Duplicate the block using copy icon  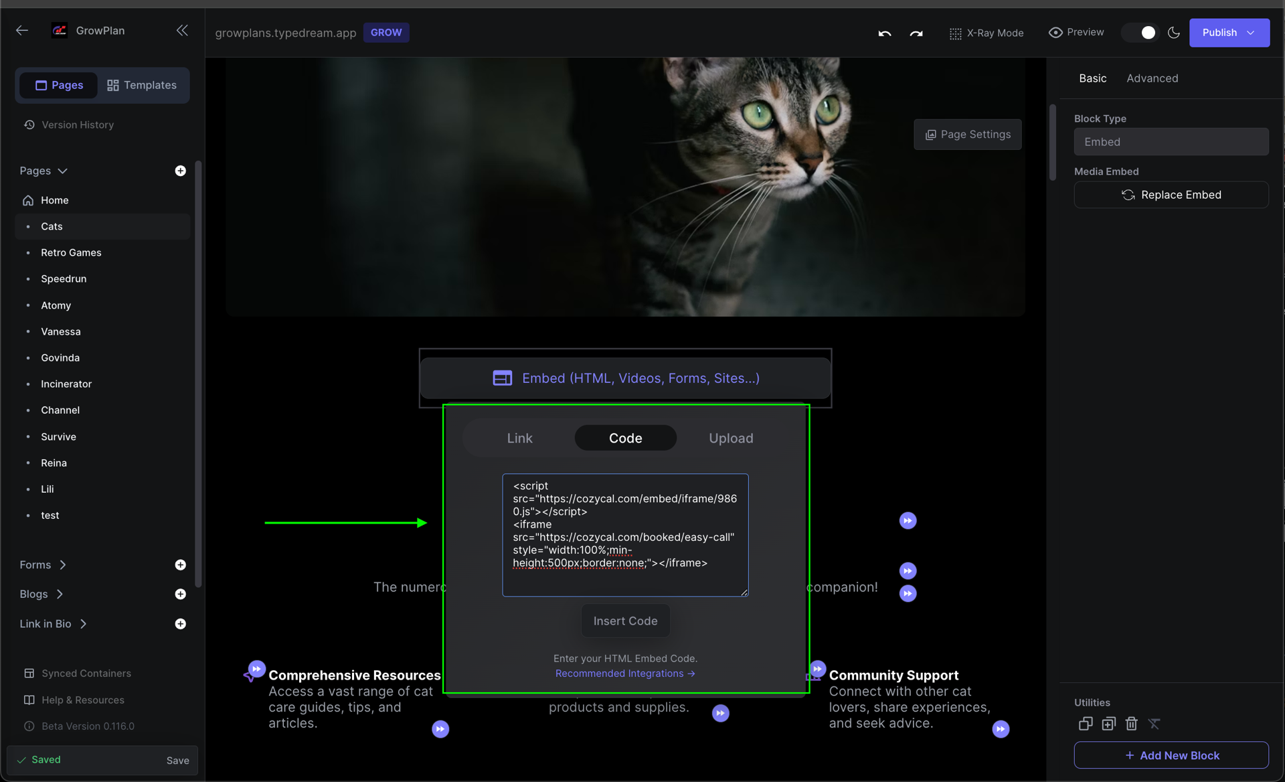(1086, 724)
